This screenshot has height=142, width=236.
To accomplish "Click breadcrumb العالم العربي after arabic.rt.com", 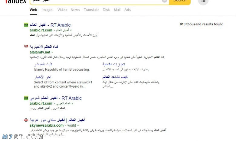I will tap(63, 103).
